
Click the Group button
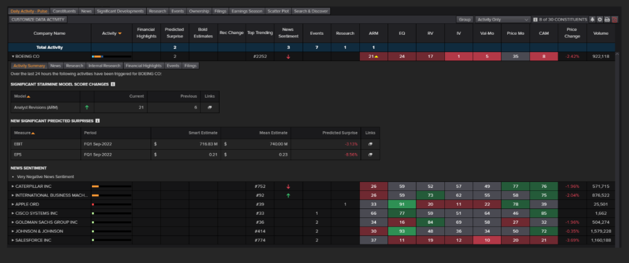pyautogui.click(x=465, y=20)
